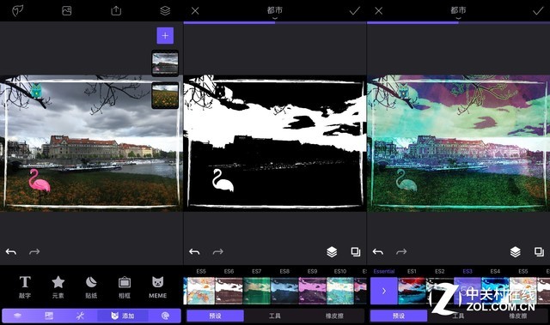The height and width of the screenshot is (325, 550).
Task: Undo in the middle screen
Action: 194,251
